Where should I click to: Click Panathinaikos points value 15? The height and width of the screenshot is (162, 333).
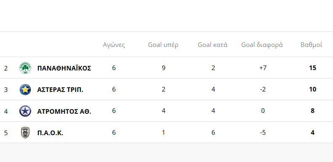point(313,68)
